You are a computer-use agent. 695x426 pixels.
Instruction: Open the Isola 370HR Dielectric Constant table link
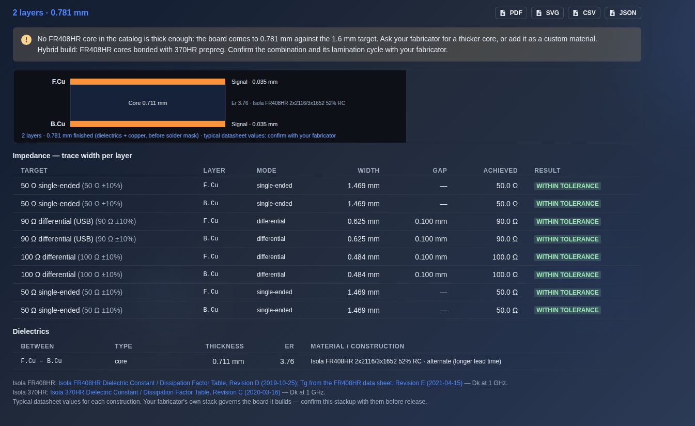coord(165,392)
